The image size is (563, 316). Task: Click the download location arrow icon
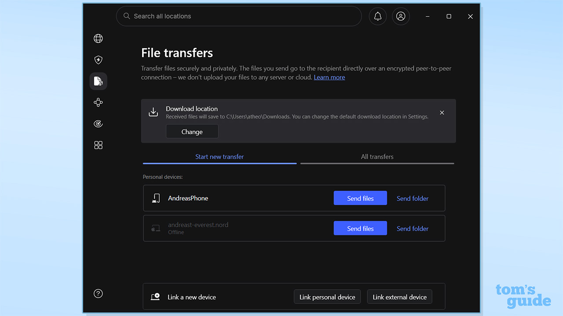coord(153,112)
